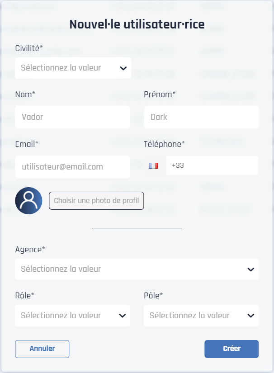274x373 pixels.
Task: Expand the Agence selection dropdown
Action: [251, 269]
